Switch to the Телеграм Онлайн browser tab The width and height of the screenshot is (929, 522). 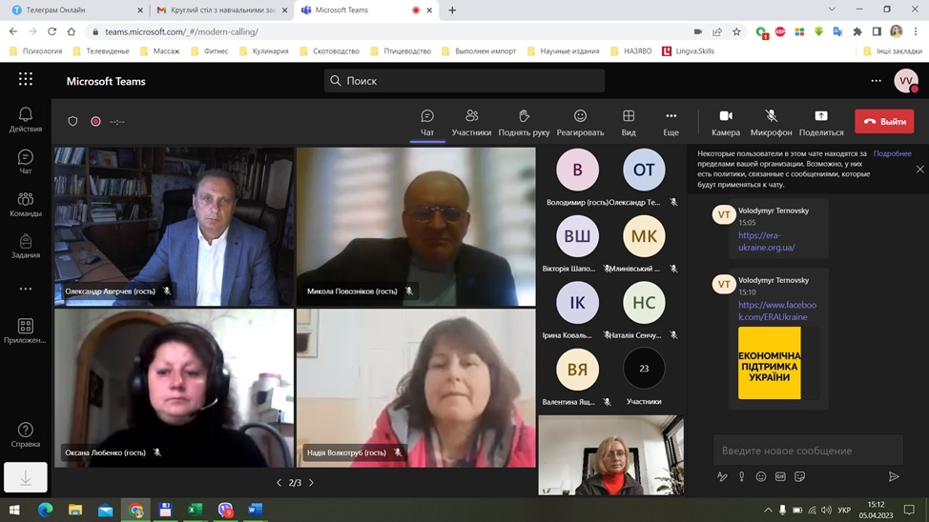pos(77,10)
